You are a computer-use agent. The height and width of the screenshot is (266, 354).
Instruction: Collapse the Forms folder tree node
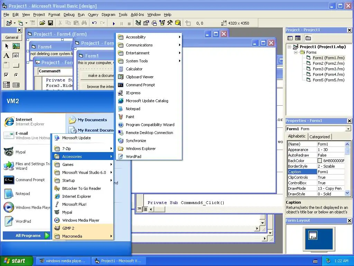tap(296, 53)
